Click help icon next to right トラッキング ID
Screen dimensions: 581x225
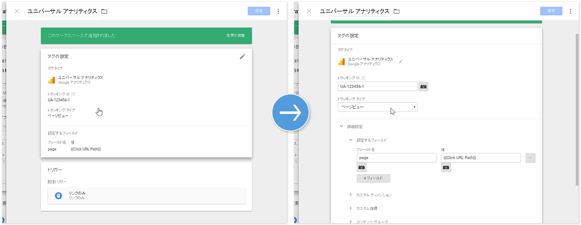(x=363, y=78)
